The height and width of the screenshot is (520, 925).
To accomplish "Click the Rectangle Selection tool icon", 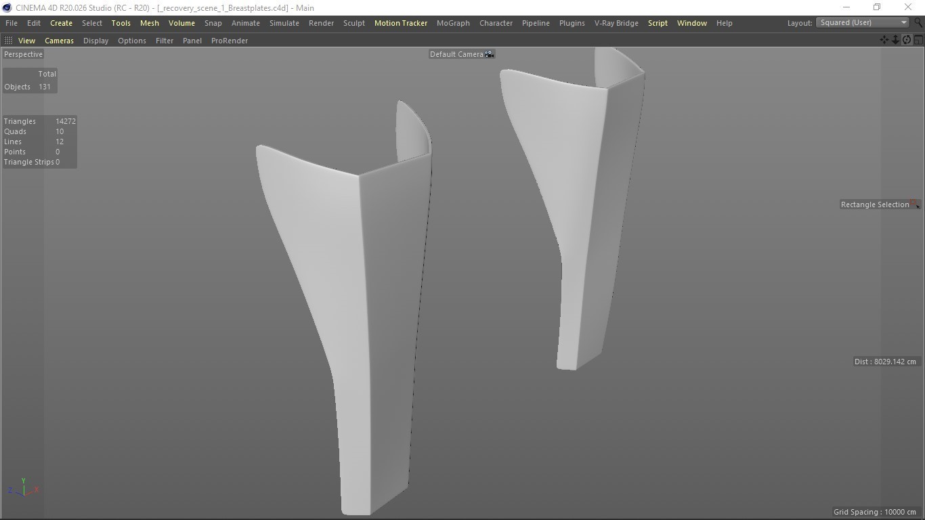I will 915,204.
